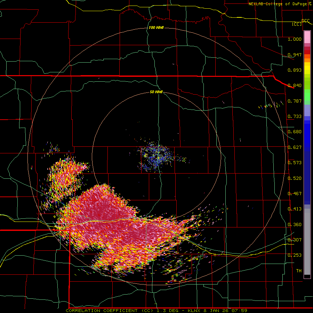Viewport: 313px width, 313px height.
Task: Click the "0.467" legend value
Action: tap(295, 194)
